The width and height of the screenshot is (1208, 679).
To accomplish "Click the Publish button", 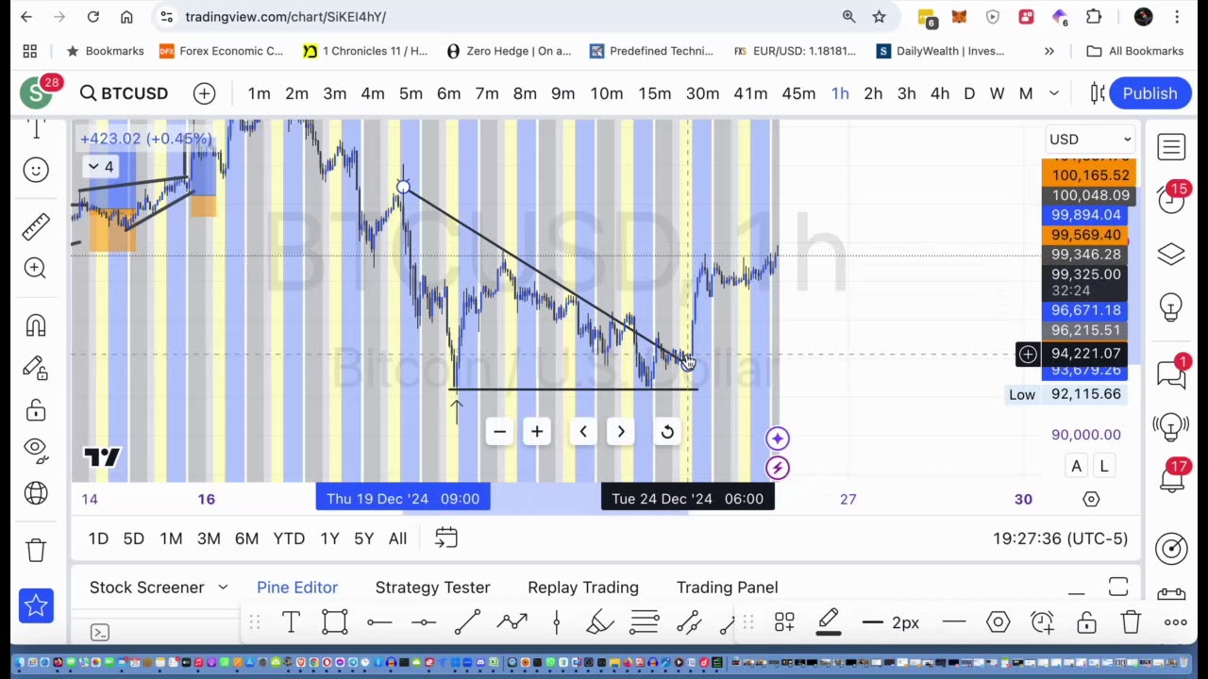I will [1149, 93].
